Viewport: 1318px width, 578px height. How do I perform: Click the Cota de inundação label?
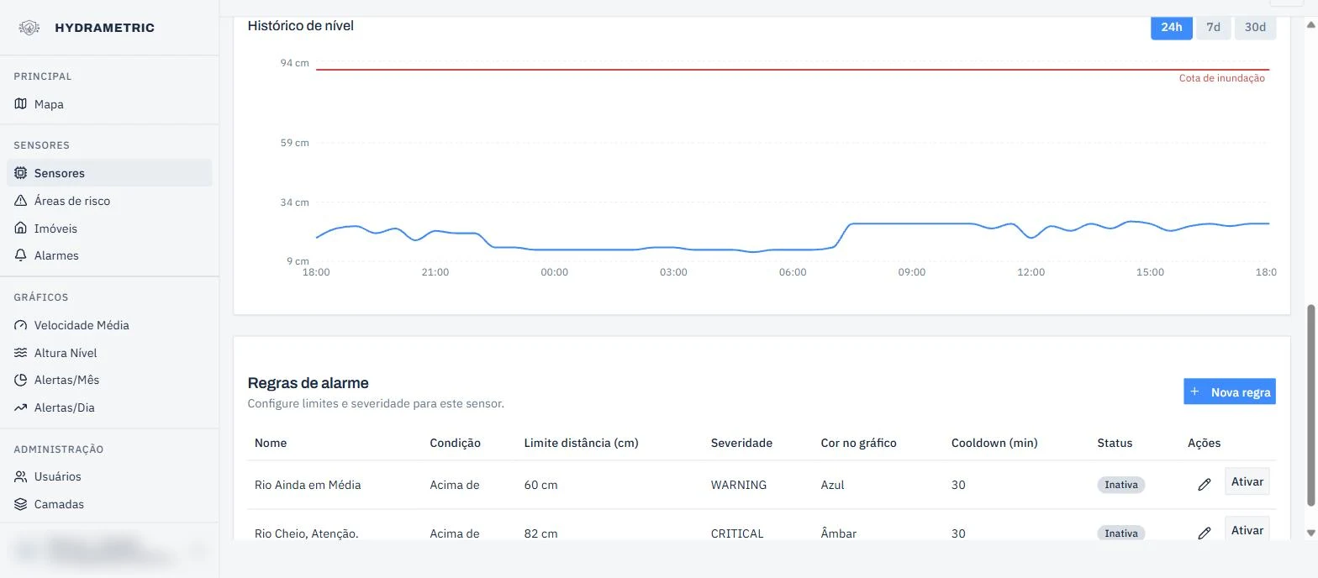point(1221,78)
